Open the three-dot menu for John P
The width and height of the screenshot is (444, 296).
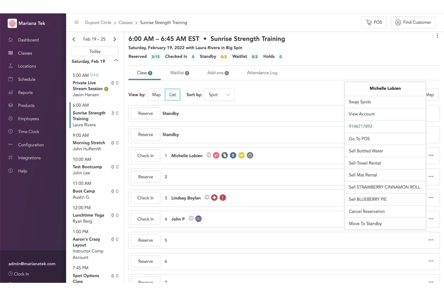click(431, 219)
